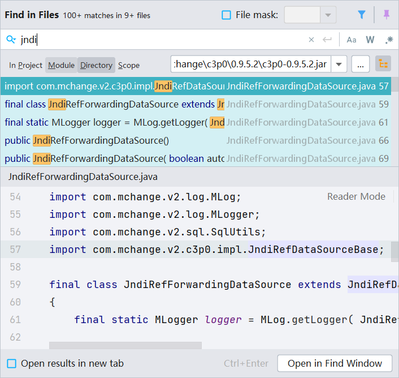Clear the search text with X icon

pos(311,40)
